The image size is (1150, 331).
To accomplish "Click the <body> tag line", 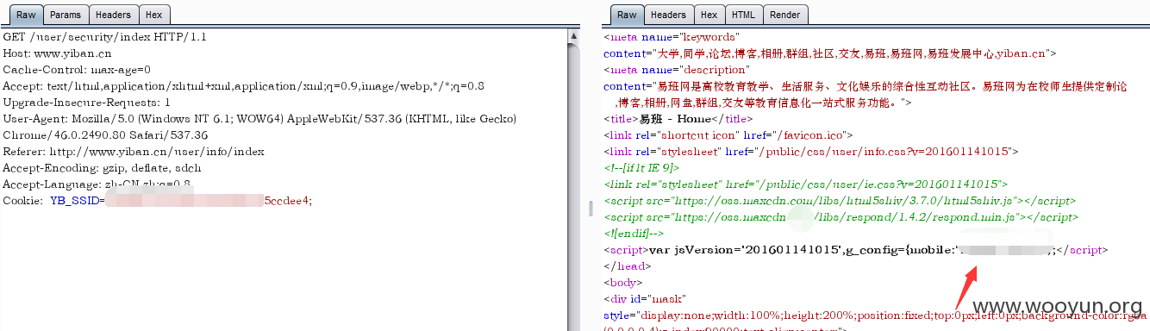I will (622, 283).
